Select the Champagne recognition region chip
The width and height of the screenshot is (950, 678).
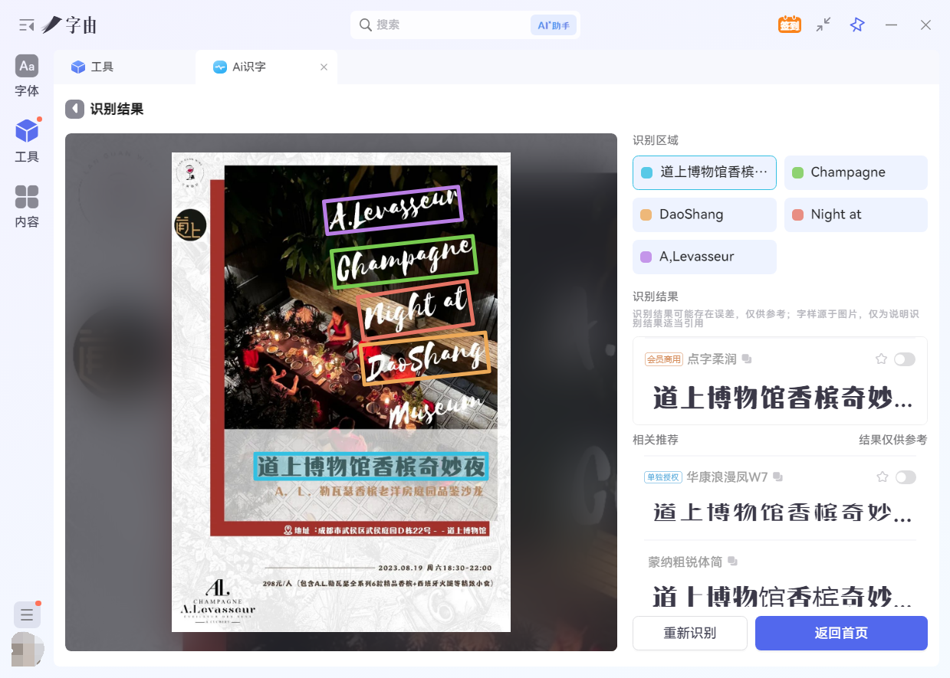(x=855, y=172)
